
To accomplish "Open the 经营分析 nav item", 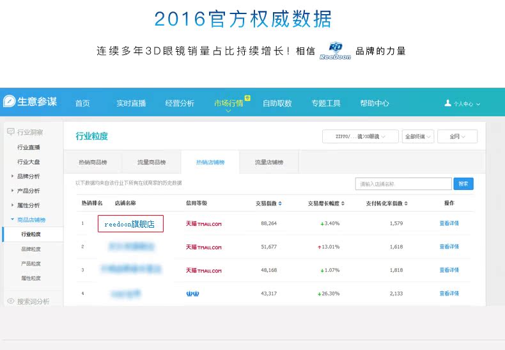I will [180, 103].
